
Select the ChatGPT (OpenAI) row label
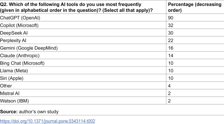point(20,18)
